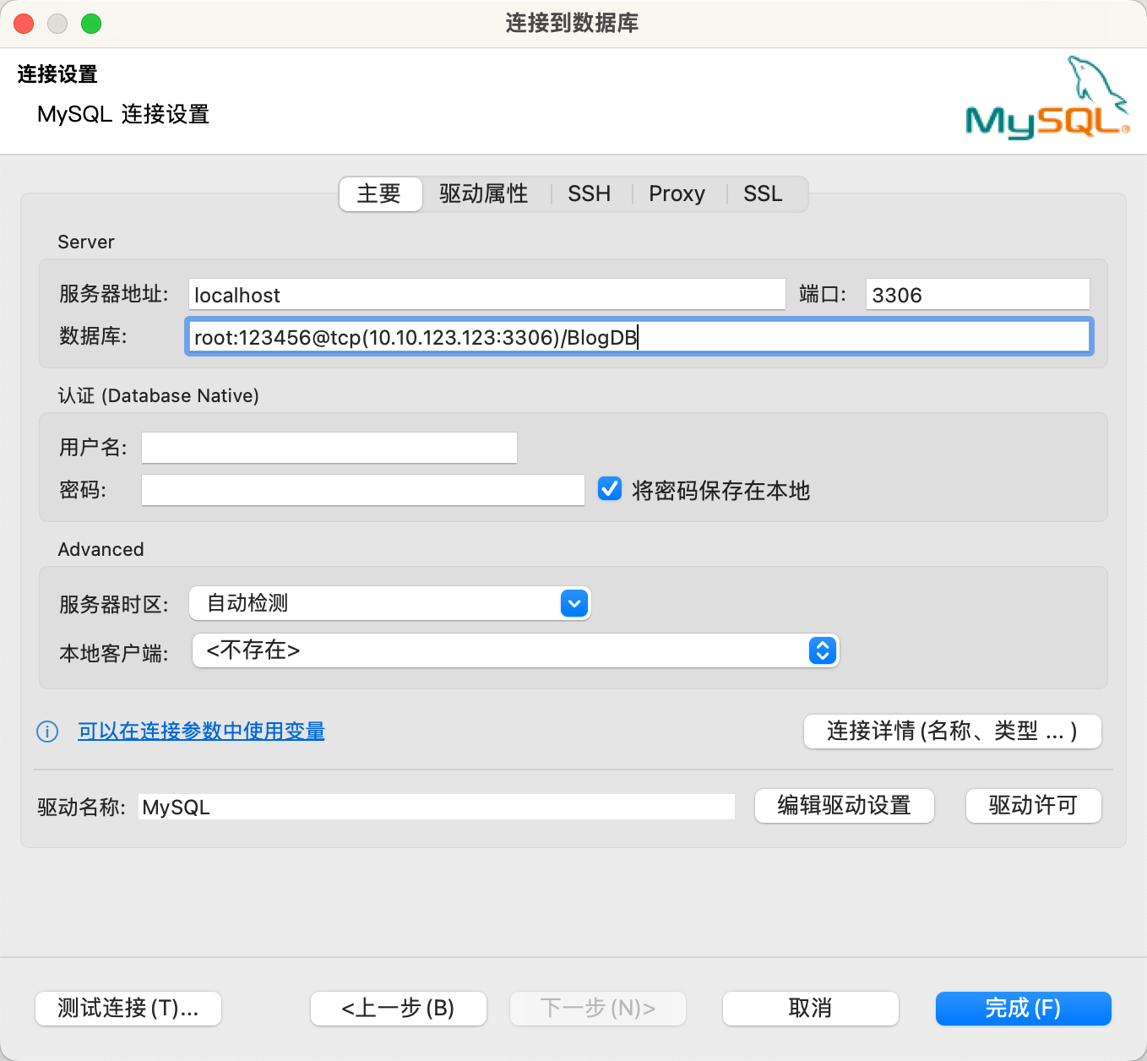1147x1061 pixels.
Task: Click the 取消 button
Action: [x=811, y=1008]
